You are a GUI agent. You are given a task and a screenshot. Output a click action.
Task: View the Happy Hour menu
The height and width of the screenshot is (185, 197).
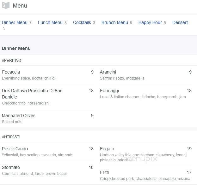[x=150, y=22]
